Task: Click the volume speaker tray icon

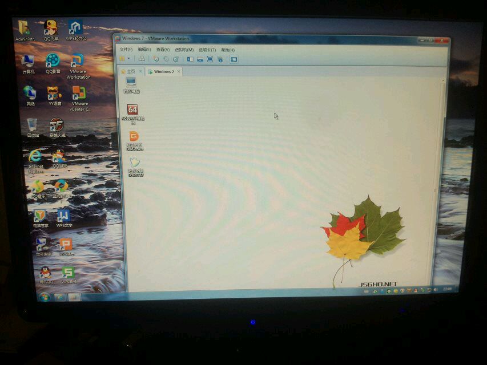Action: (x=436, y=290)
